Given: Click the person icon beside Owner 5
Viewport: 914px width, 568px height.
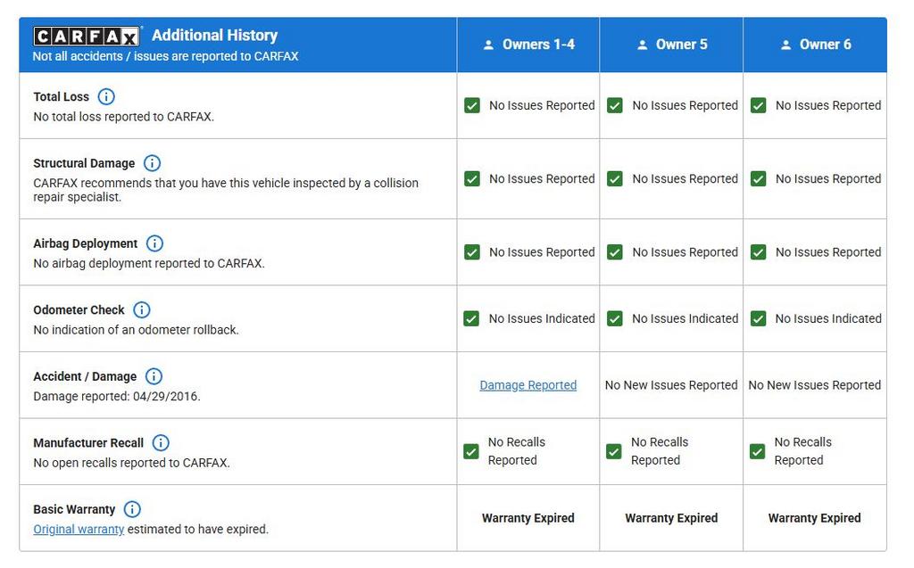Looking at the screenshot, I should click(642, 45).
